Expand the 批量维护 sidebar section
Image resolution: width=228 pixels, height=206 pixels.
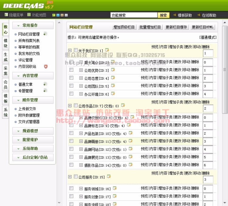pos(33,140)
